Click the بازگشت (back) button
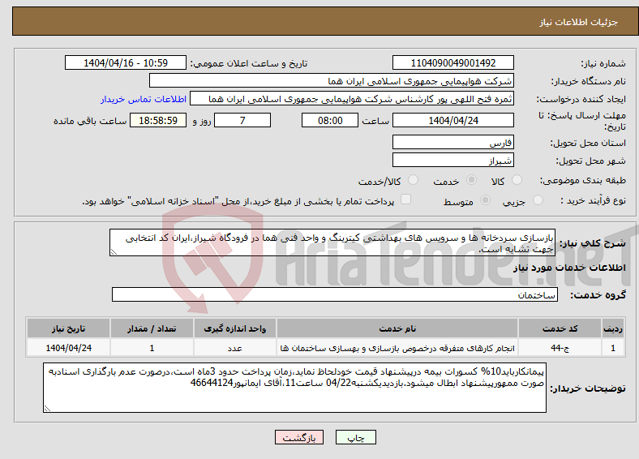Screen dimensions: 639x459 coord(299,437)
